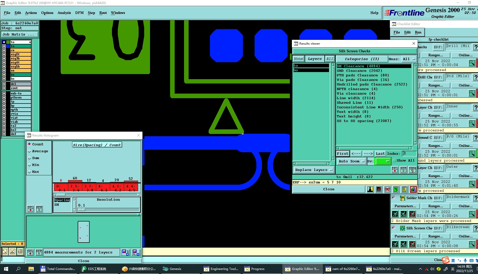
Task: Select SS to SS spacing (23087) category
Action: 364,121
